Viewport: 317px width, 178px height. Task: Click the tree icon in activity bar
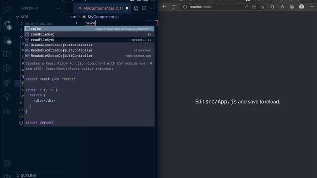(7, 97)
